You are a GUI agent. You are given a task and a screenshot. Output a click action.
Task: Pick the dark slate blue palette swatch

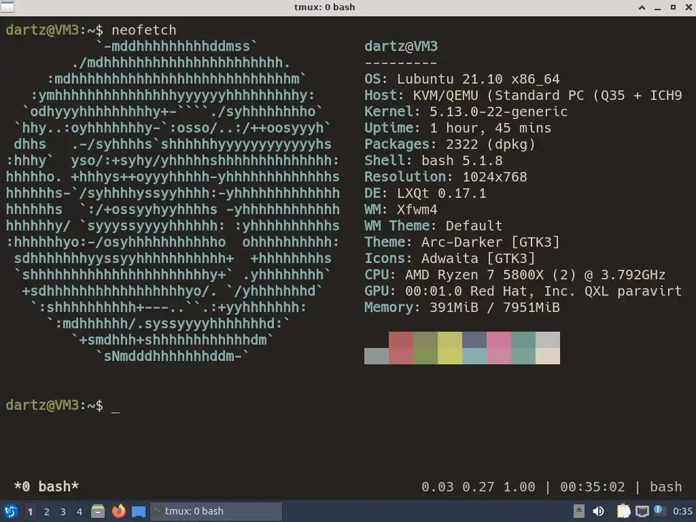[x=474, y=340]
